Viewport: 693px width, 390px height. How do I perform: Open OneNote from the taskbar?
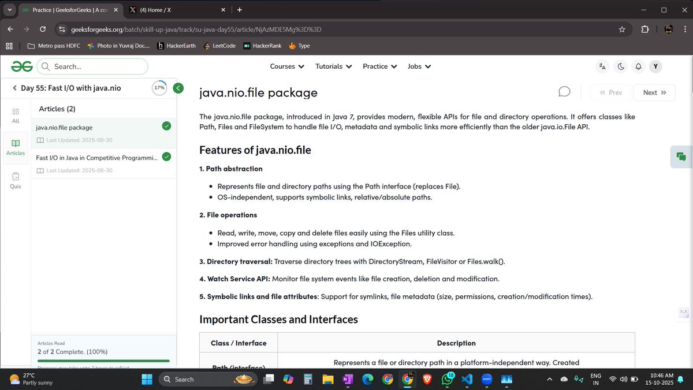tap(348, 379)
